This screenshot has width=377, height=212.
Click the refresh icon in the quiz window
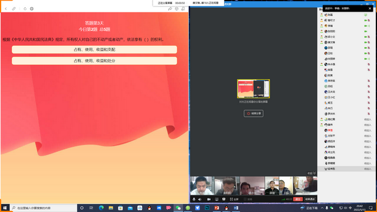pos(25,9)
